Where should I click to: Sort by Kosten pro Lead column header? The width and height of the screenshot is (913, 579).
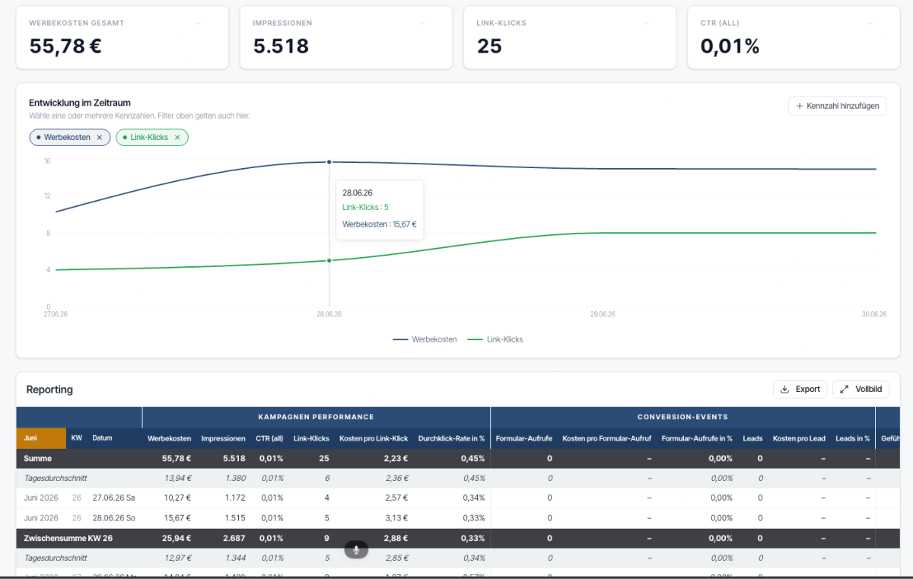pos(799,438)
